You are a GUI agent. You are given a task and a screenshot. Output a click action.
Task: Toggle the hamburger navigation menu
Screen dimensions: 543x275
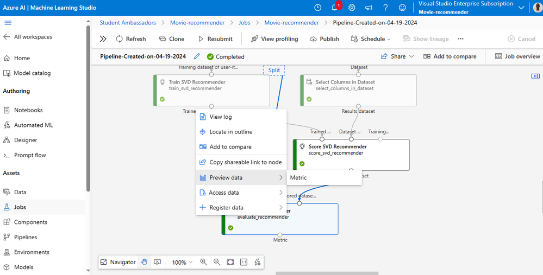coord(8,23)
